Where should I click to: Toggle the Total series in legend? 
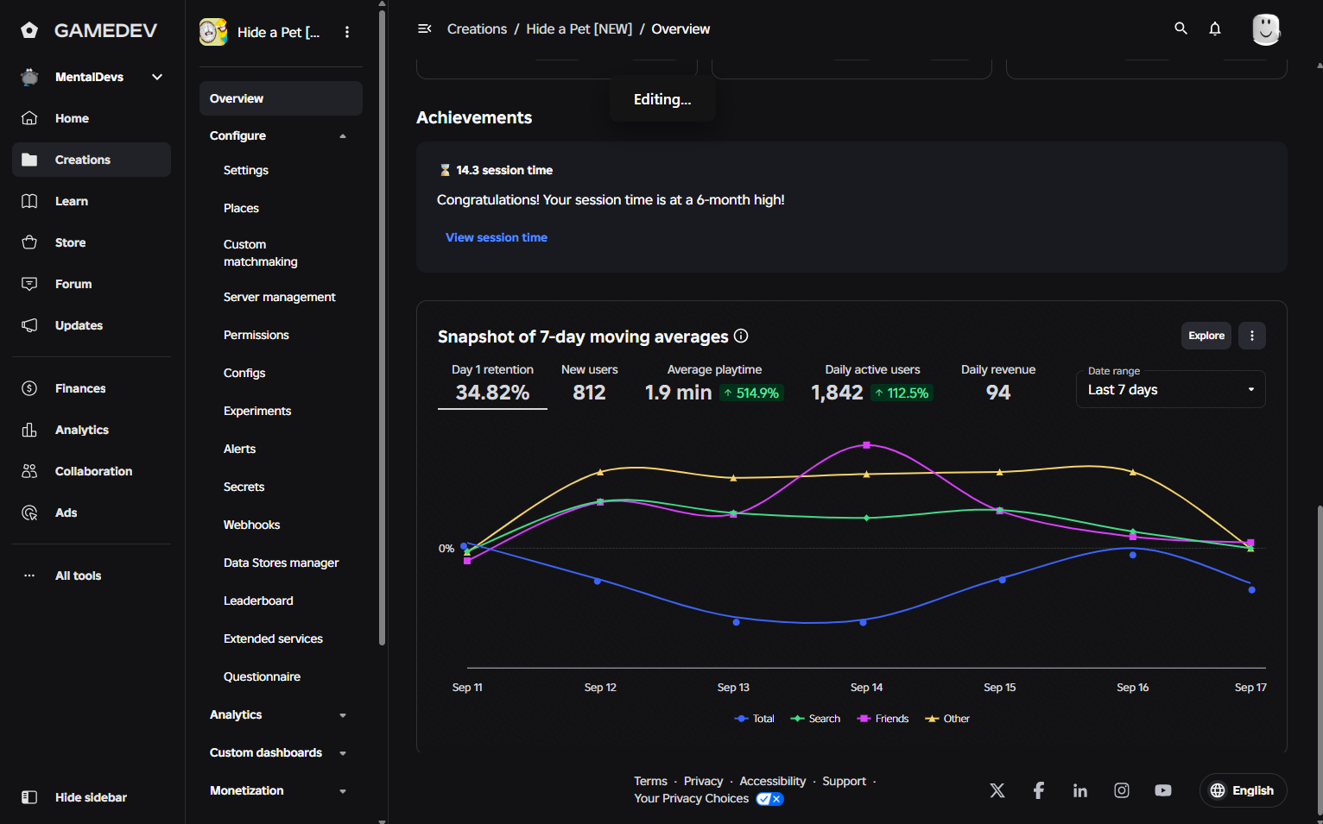click(755, 719)
